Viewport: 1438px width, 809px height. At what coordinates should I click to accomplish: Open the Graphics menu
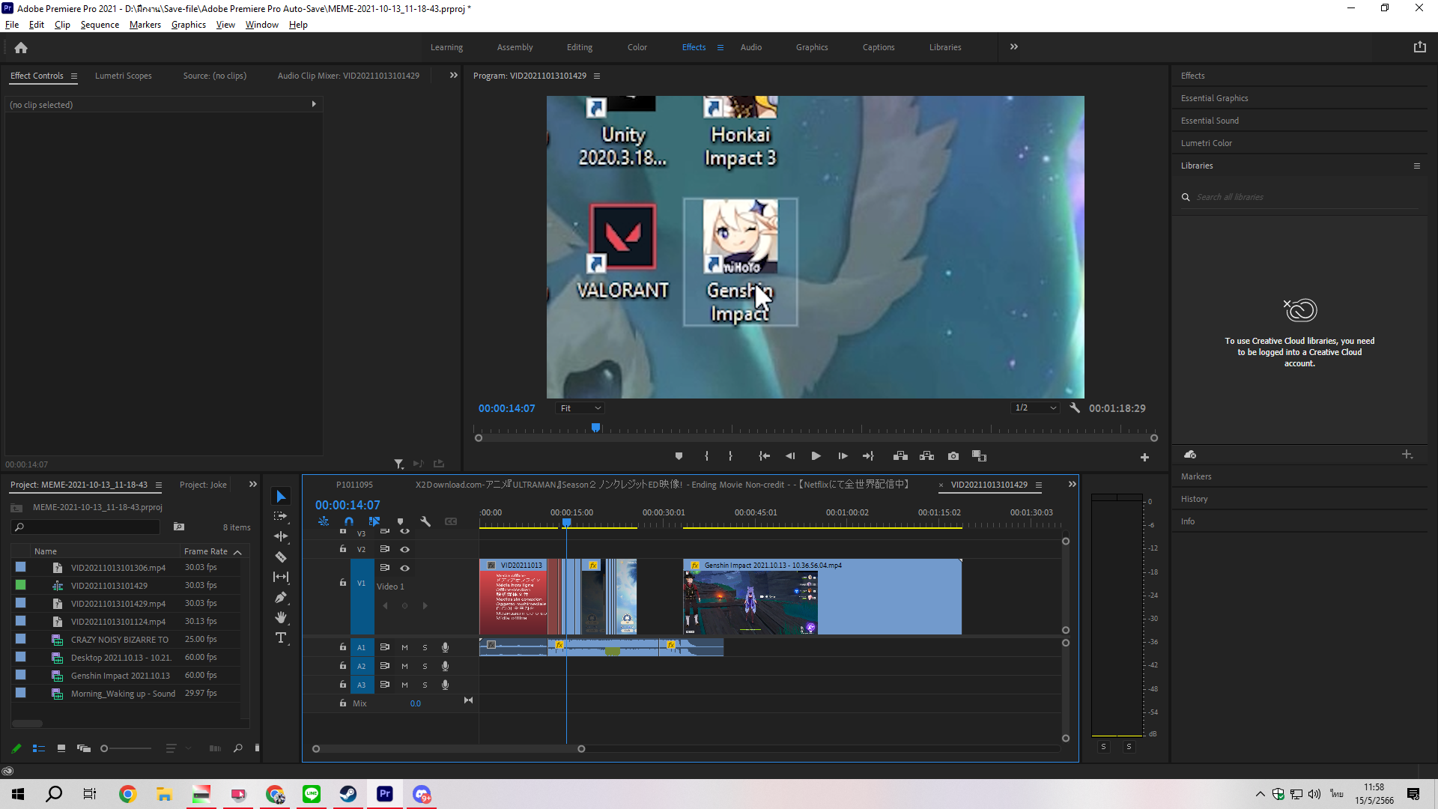click(x=188, y=25)
